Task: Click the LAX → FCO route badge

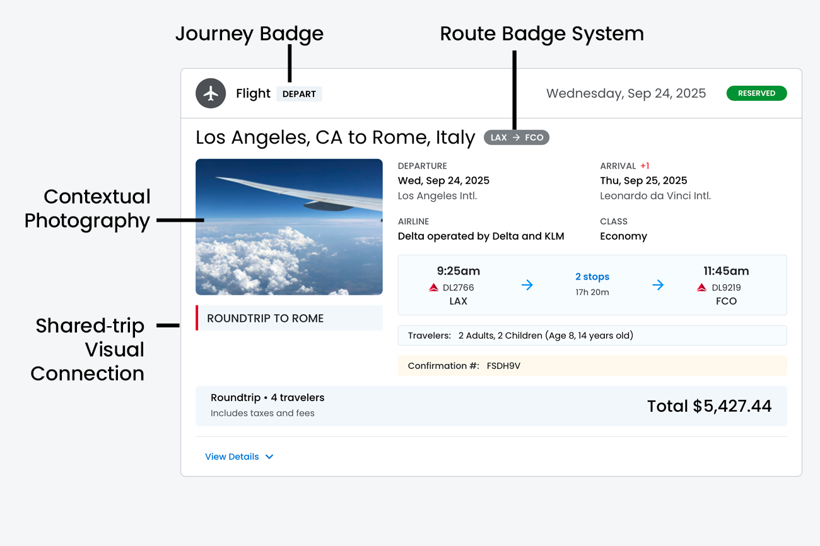Action: 517,137
